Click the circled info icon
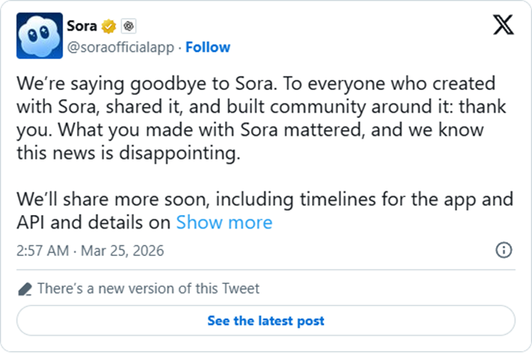The height and width of the screenshot is (353, 532). click(504, 250)
